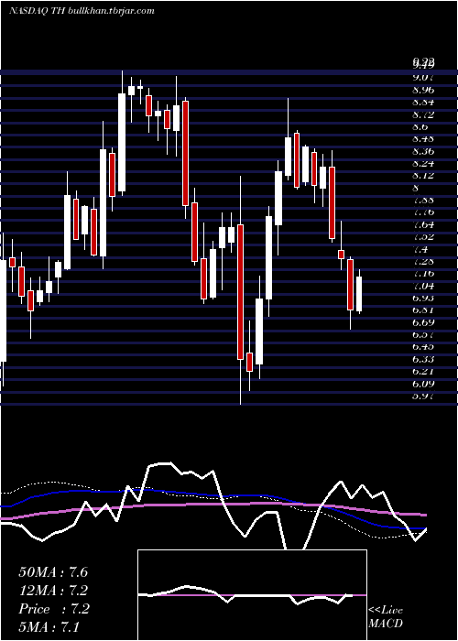The width and height of the screenshot is (458, 641).
Task: Pick the 8.48 price axis label
Action: pyautogui.click(x=423, y=138)
